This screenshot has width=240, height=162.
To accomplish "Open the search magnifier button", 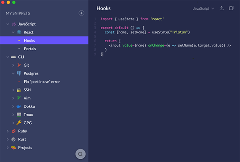I will click(80, 154).
